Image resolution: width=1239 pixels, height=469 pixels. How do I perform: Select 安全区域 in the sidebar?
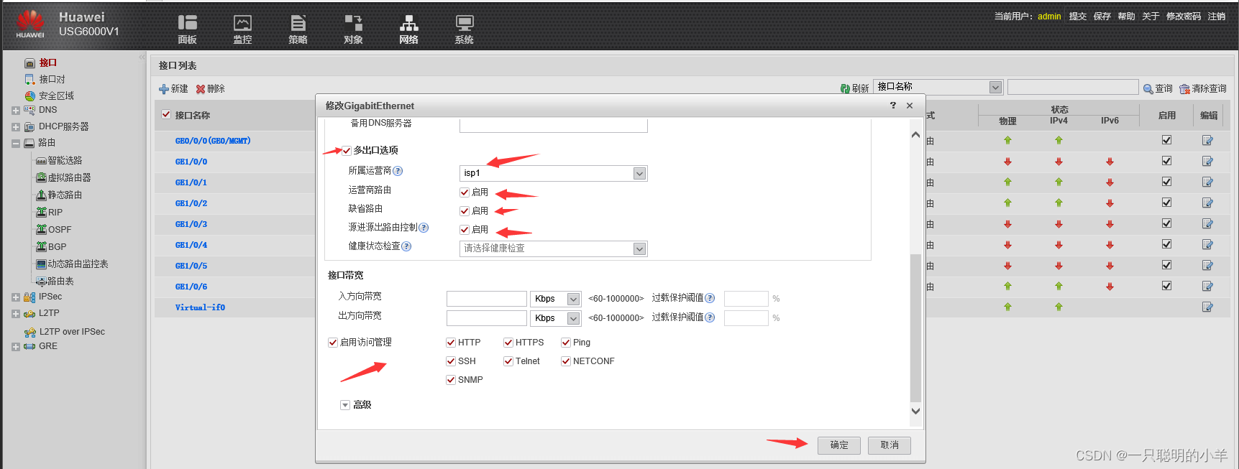56,96
